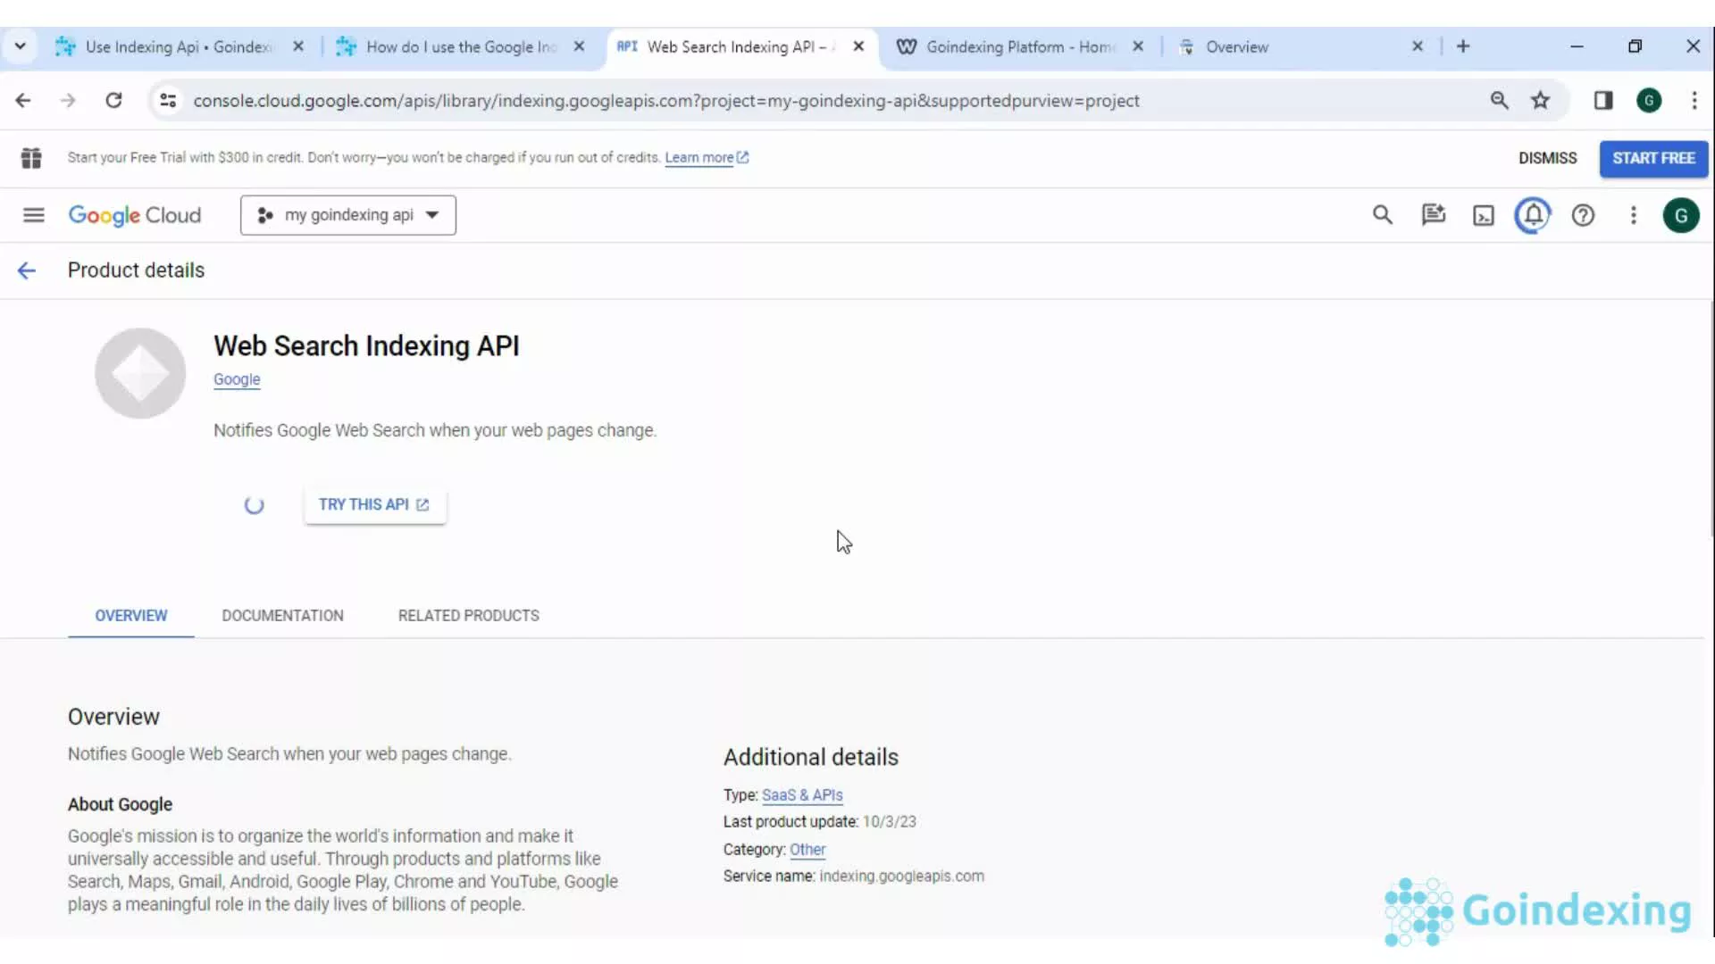The height and width of the screenshot is (964, 1715).
Task: Open the Gemini chat assistant icon
Action: (x=1433, y=215)
